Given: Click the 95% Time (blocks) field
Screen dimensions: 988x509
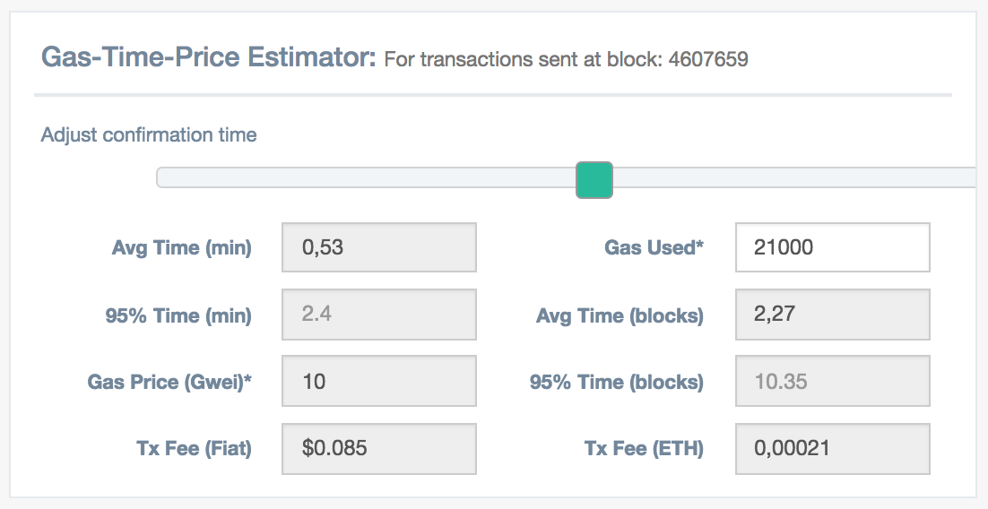Looking at the screenshot, I should click(x=832, y=382).
